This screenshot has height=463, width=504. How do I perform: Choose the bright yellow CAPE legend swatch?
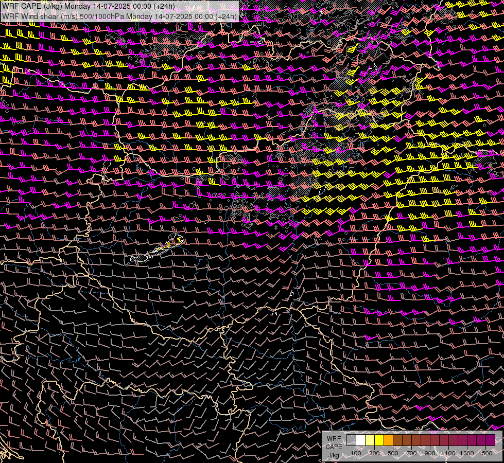(x=379, y=440)
